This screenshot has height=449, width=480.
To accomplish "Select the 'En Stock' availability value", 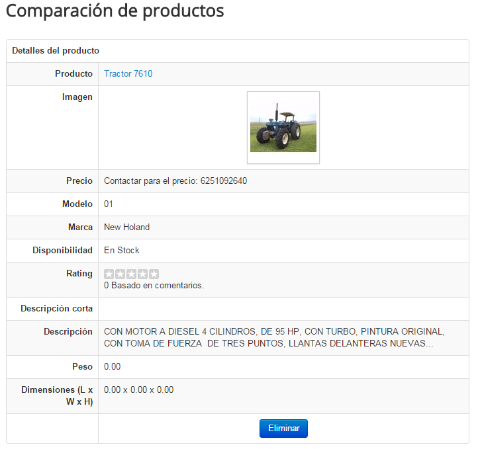I will 122,251.
